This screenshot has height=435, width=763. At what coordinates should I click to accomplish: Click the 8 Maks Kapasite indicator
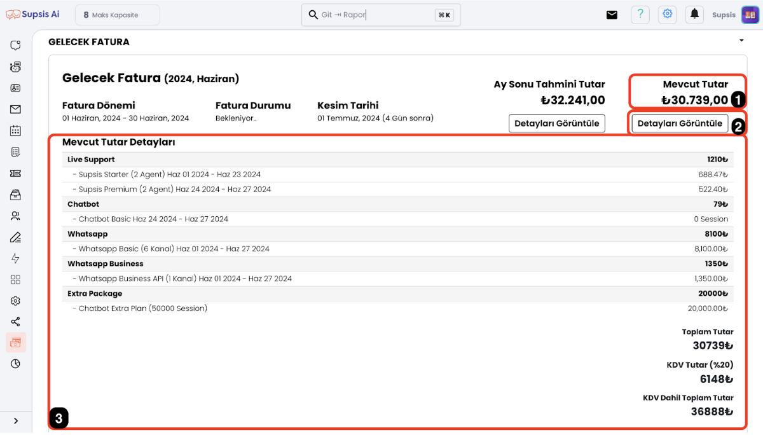(117, 15)
